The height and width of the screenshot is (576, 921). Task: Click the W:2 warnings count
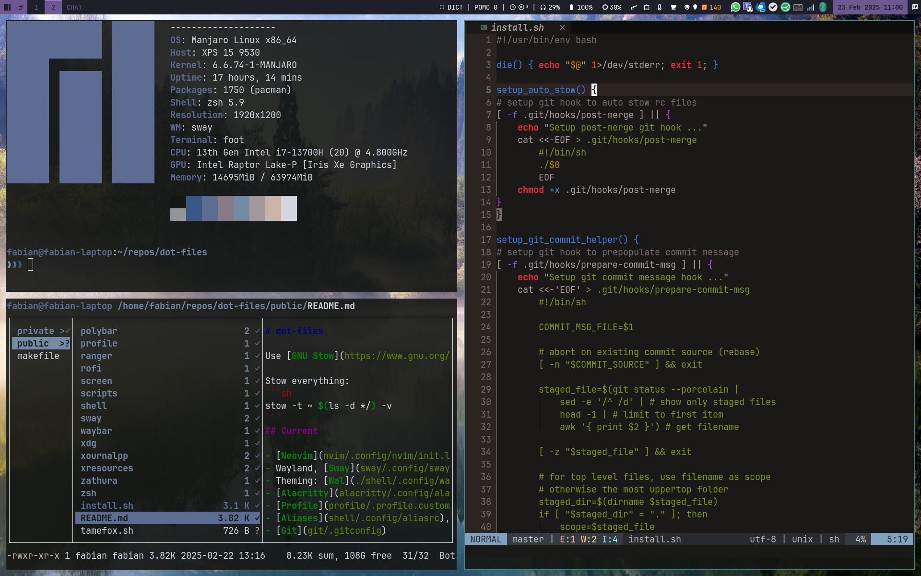pos(589,539)
